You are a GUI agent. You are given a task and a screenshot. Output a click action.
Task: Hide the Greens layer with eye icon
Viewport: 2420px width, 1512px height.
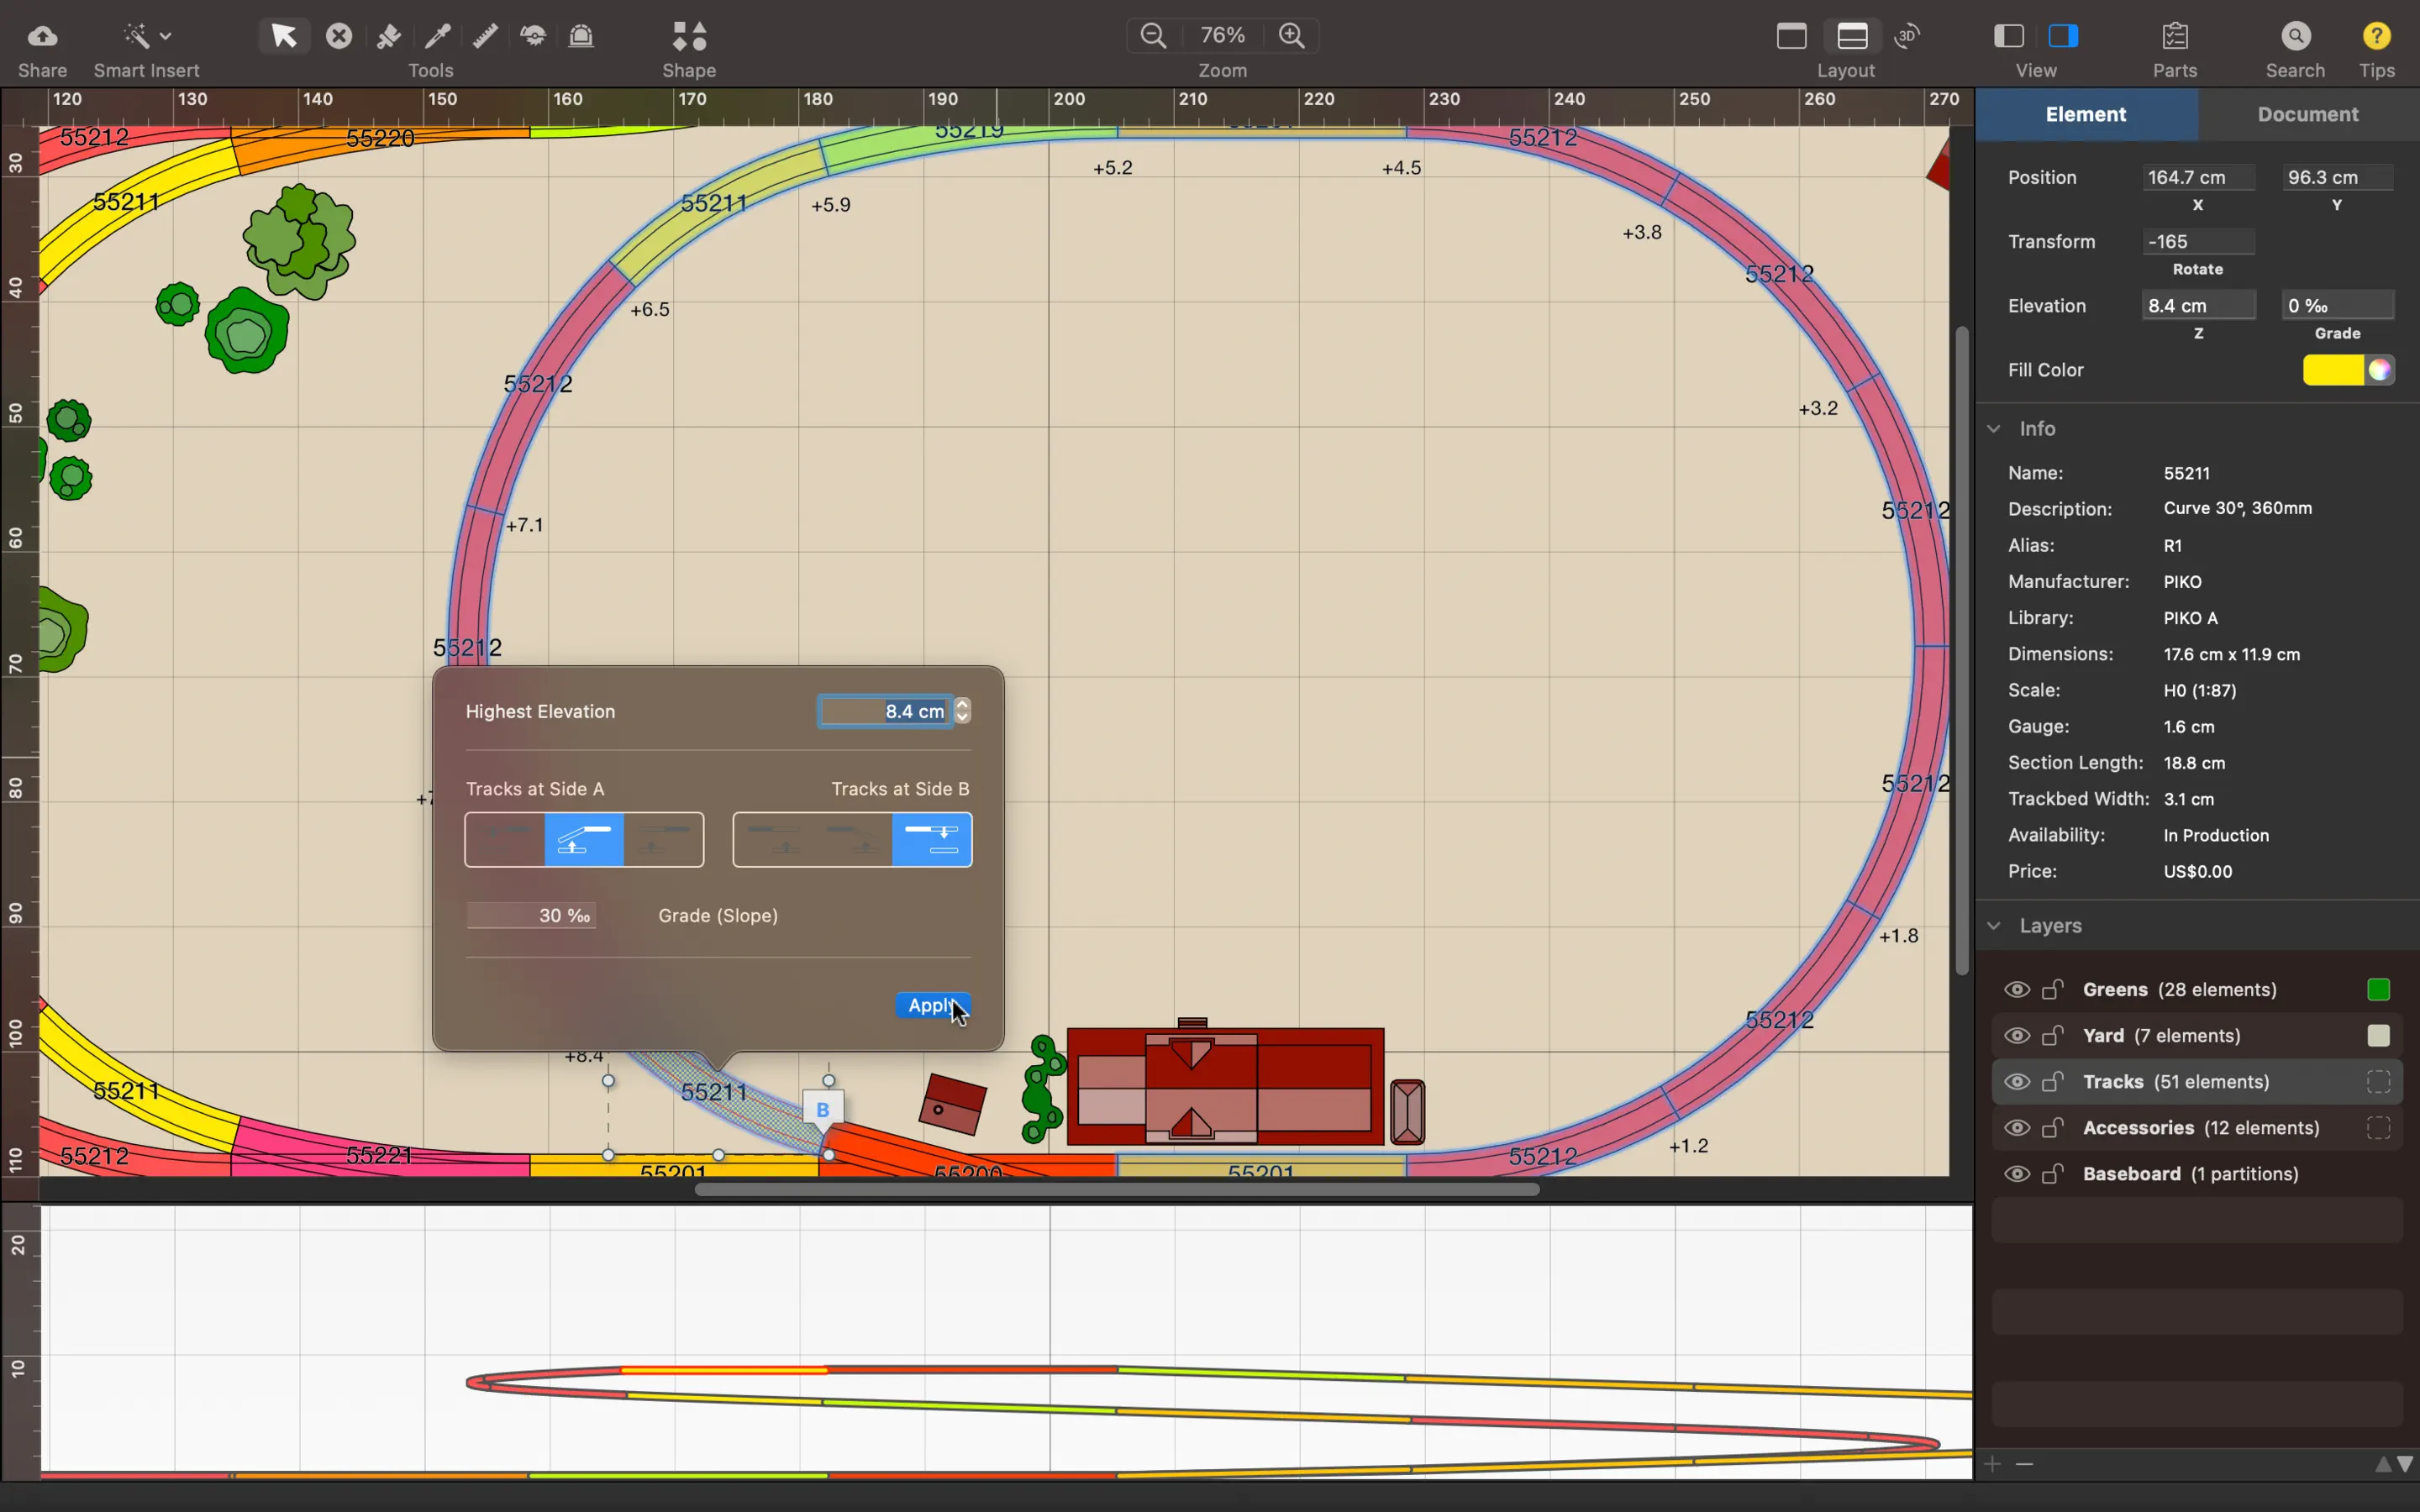click(2016, 990)
